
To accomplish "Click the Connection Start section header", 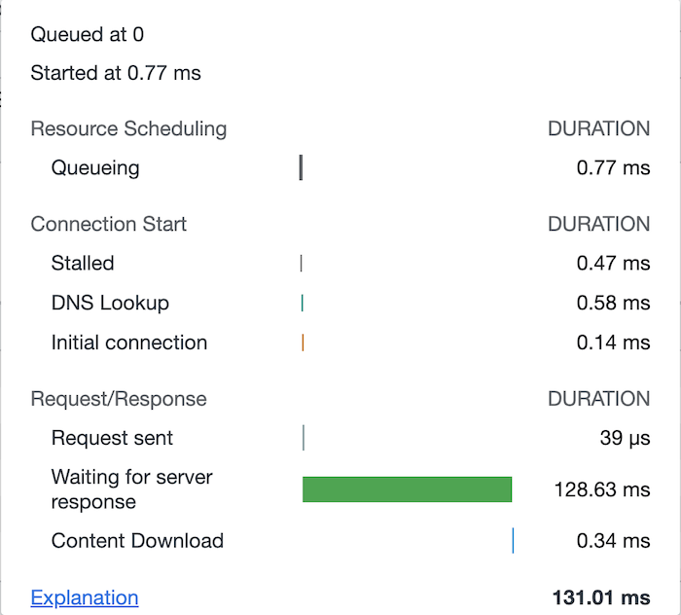I will coord(109,224).
